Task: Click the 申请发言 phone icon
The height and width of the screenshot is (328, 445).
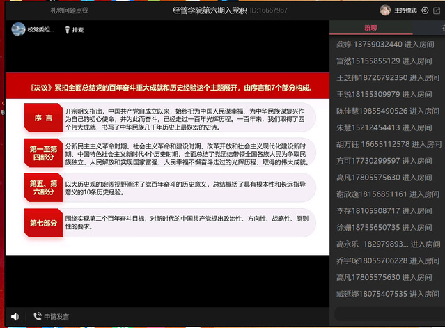Action: (37, 317)
